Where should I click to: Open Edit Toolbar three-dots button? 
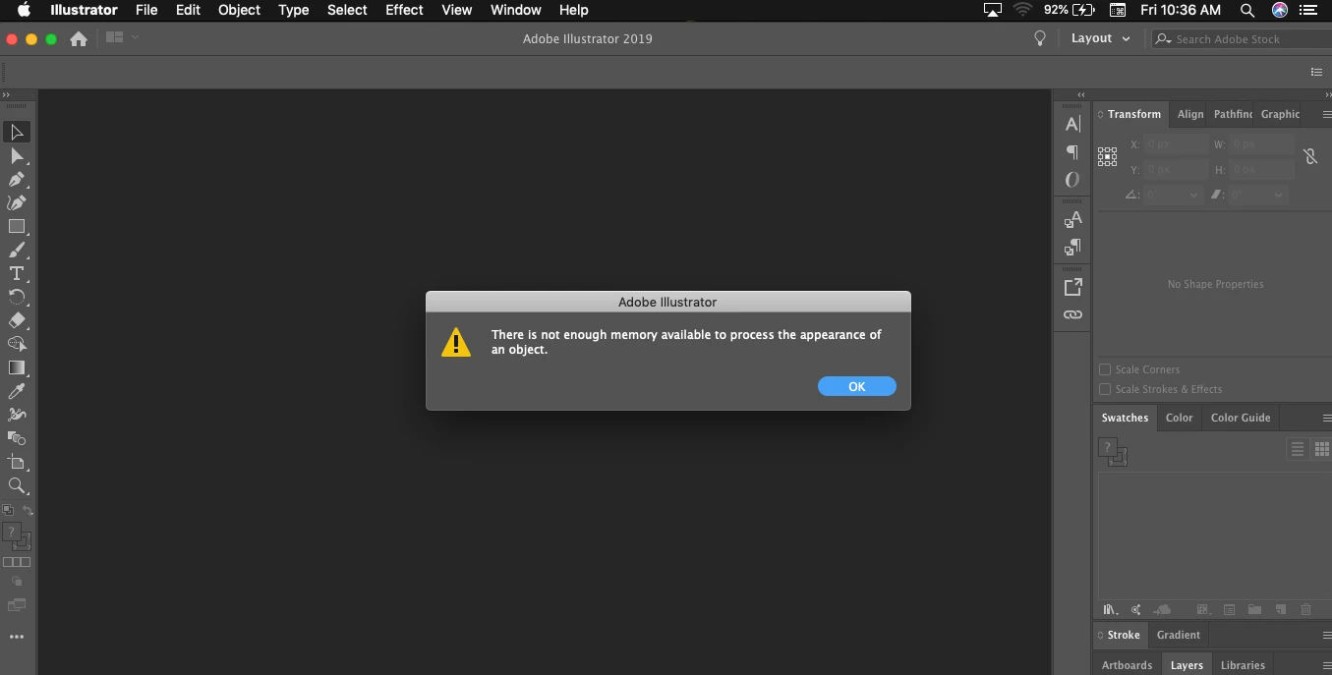click(17, 637)
